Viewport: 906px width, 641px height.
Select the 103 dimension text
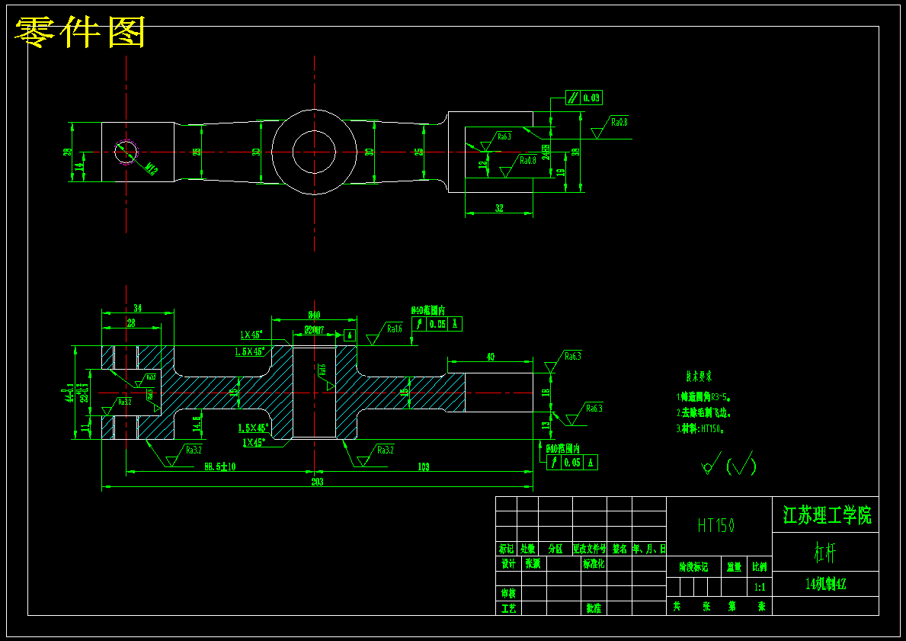pos(423,467)
